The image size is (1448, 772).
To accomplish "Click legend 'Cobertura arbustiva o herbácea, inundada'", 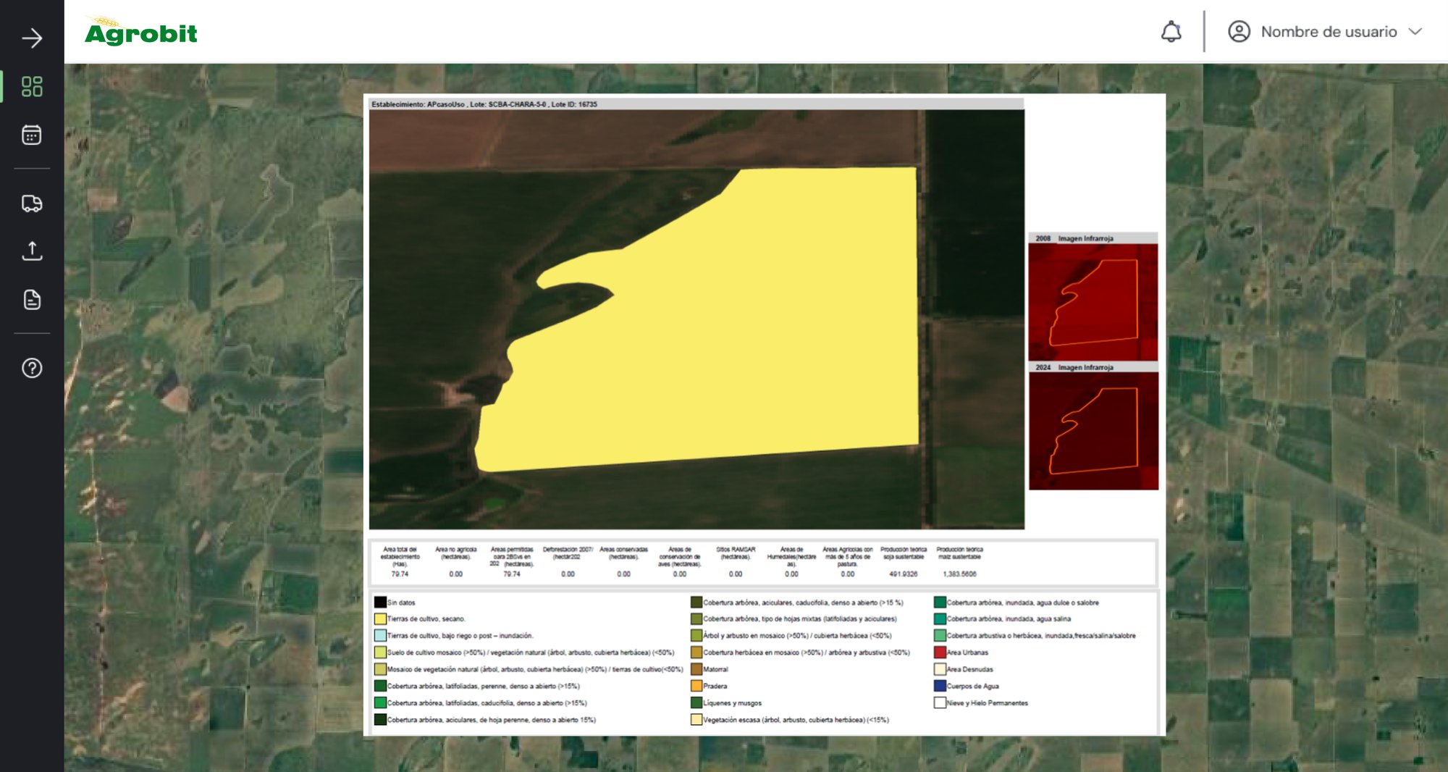I will 1041,636.
